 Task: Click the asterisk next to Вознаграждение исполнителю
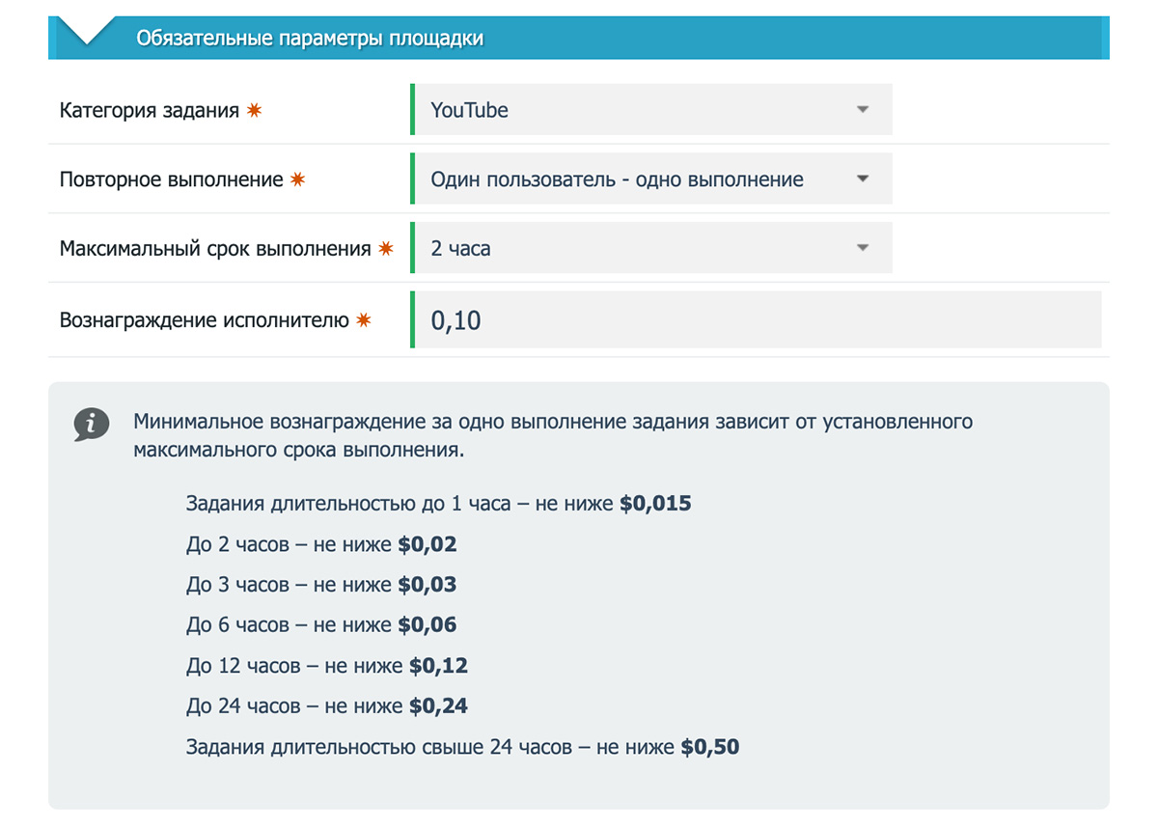364,320
